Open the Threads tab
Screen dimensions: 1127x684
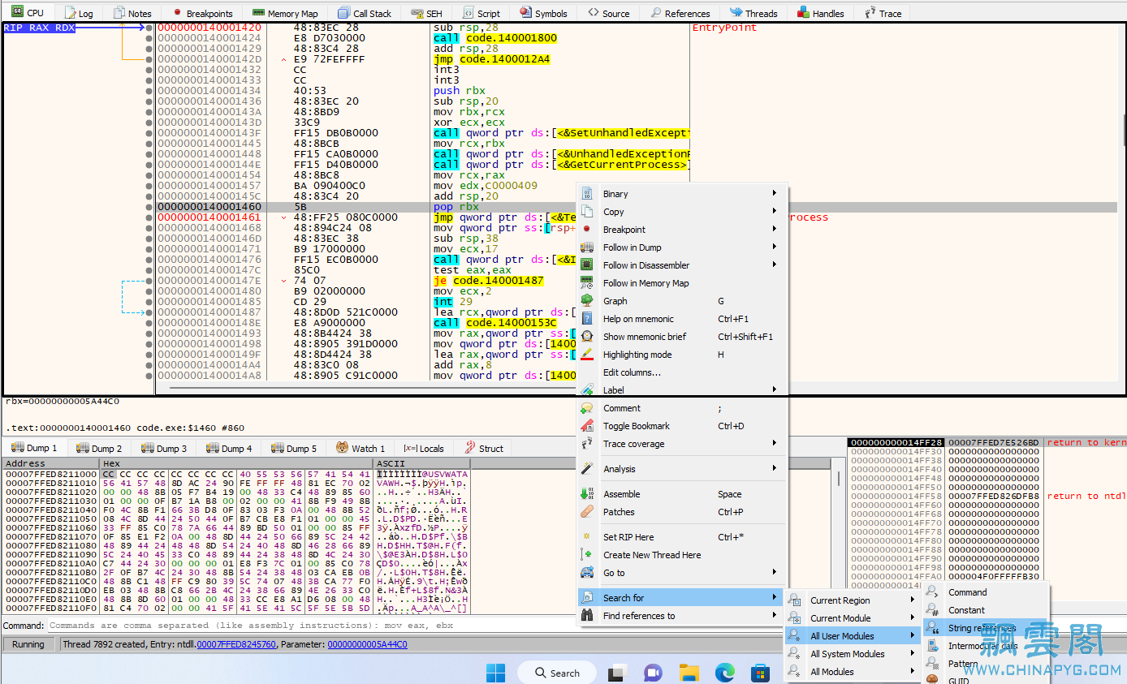click(753, 13)
